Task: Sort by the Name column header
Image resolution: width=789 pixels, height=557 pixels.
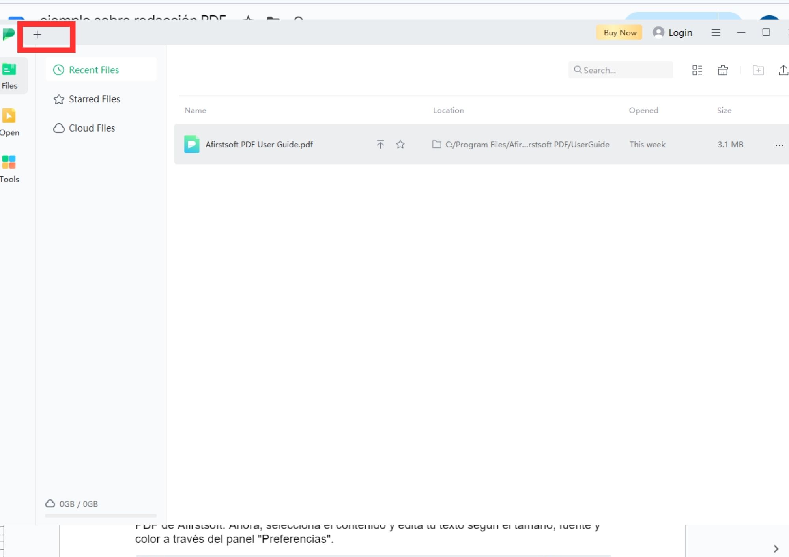Action: (x=195, y=110)
